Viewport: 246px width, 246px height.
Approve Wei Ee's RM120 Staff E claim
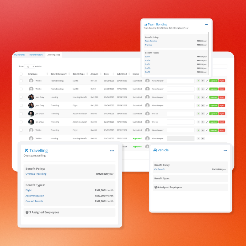[x=213, y=81]
